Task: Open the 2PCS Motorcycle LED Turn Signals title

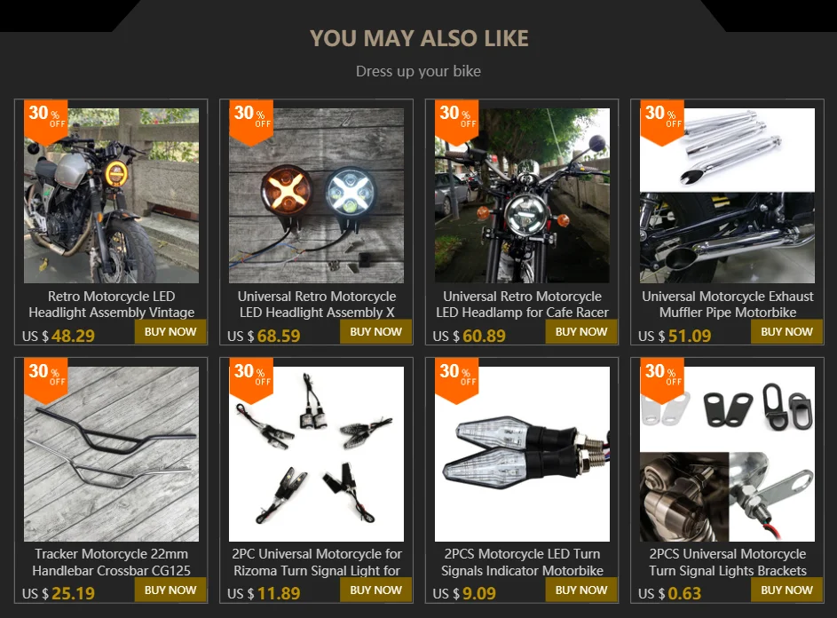Action: 522,562
